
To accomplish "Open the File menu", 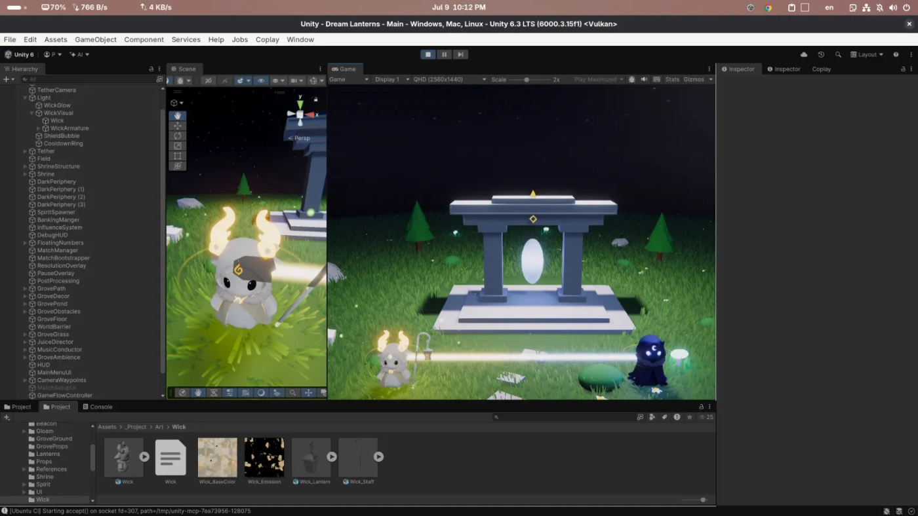I will 10,39.
